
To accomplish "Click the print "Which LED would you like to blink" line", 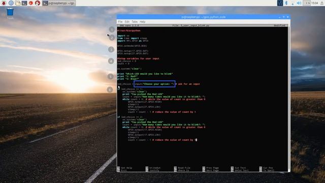I will (x=145, y=74).
